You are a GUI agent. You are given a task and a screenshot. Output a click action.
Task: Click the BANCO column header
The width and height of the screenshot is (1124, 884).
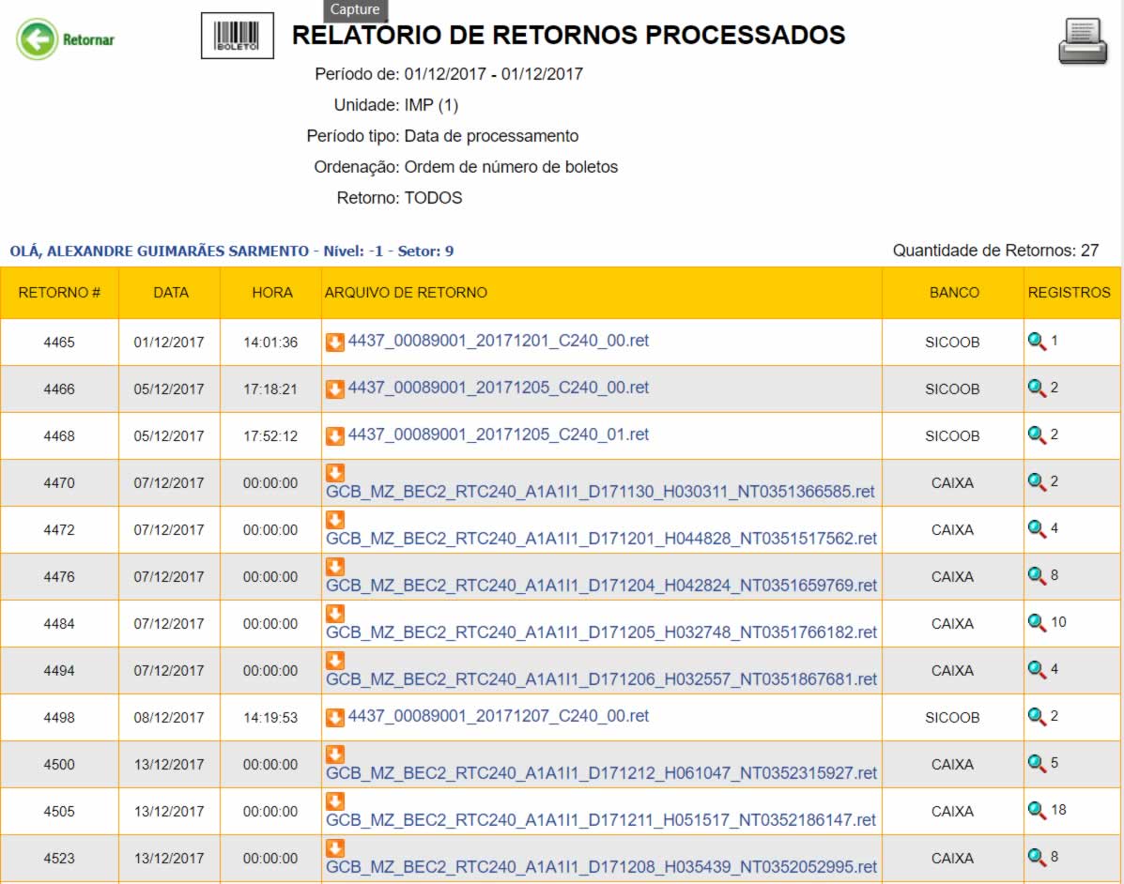953,292
